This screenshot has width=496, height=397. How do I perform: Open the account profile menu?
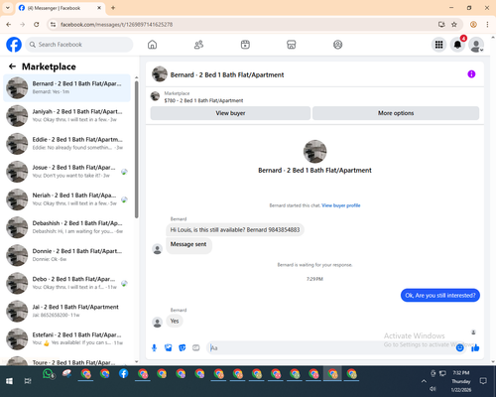coord(476,45)
